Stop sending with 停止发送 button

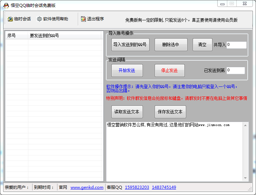tap(170, 70)
